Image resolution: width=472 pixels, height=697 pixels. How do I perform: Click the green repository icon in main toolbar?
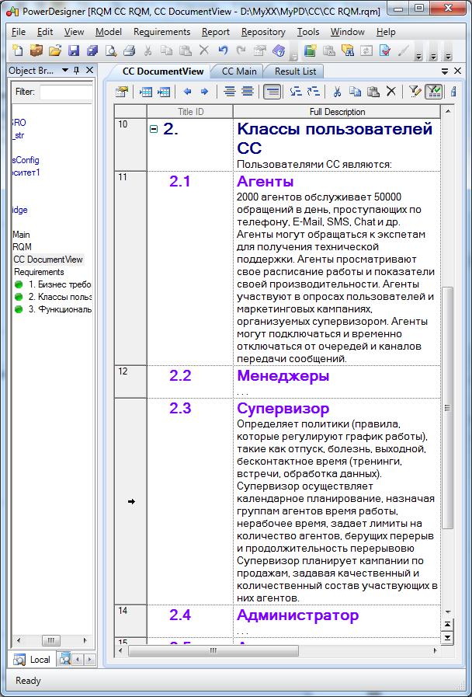pyautogui.click(x=310, y=51)
